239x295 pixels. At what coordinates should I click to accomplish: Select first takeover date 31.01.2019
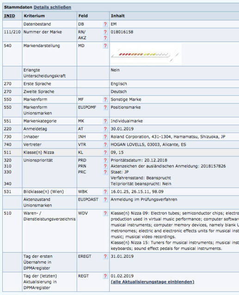click(122, 256)
